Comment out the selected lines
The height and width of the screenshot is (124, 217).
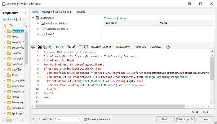(81, 47)
